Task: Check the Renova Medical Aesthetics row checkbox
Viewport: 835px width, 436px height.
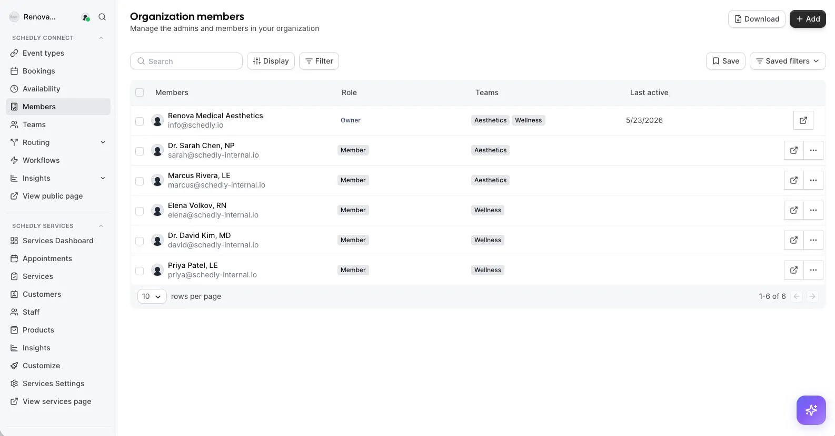Action: point(140,121)
